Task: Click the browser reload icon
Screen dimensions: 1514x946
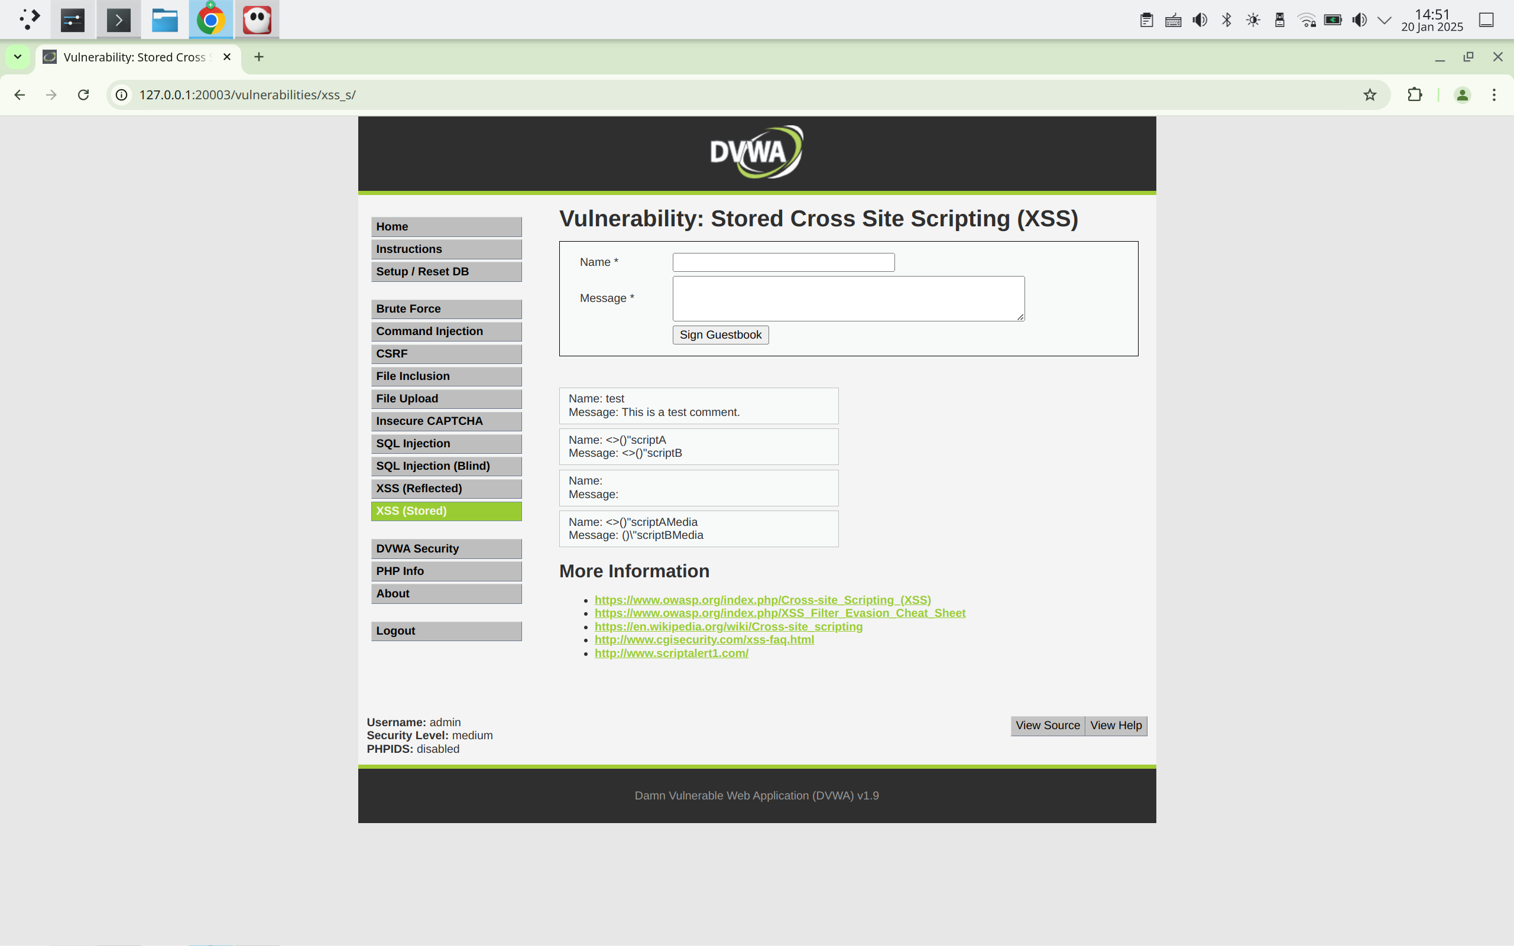Action: 83,95
